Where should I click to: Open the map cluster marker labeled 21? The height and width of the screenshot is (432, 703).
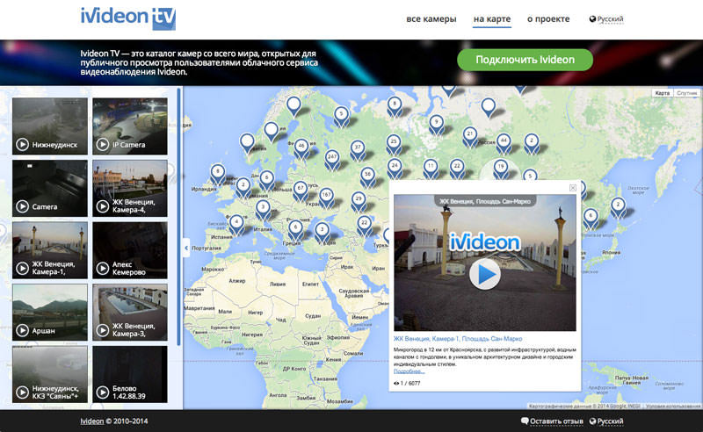[470, 136]
